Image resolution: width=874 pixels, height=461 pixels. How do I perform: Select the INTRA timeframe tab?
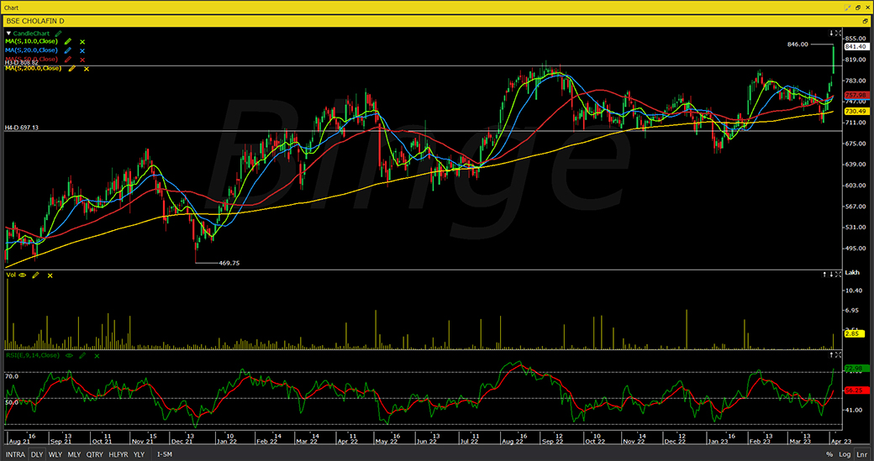(16, 454)
